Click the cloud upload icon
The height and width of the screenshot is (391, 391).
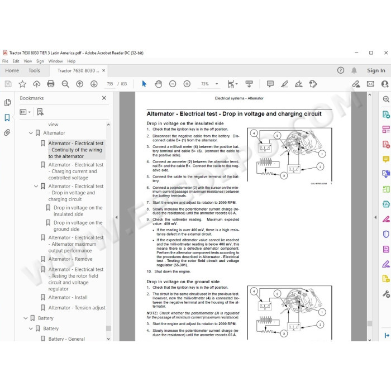pos(37,84)
